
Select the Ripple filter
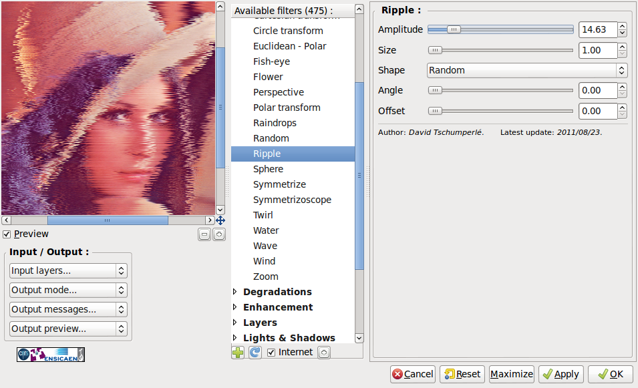(x=293, y=154)
